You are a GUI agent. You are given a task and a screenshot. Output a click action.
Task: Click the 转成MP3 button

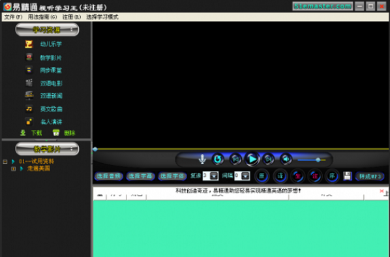pos(370,176)
